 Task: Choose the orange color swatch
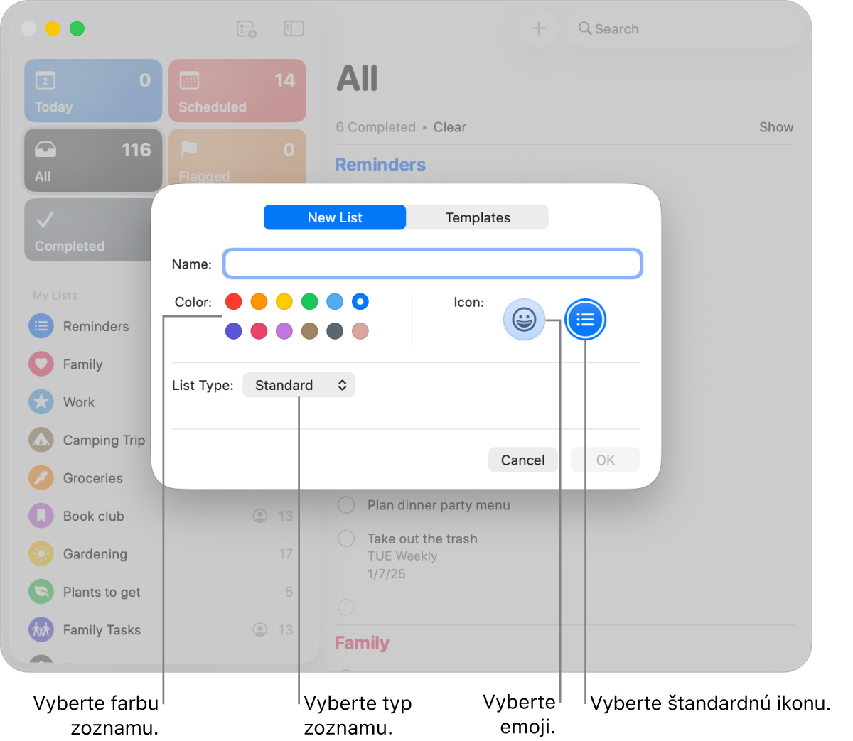tap(259, 302)
